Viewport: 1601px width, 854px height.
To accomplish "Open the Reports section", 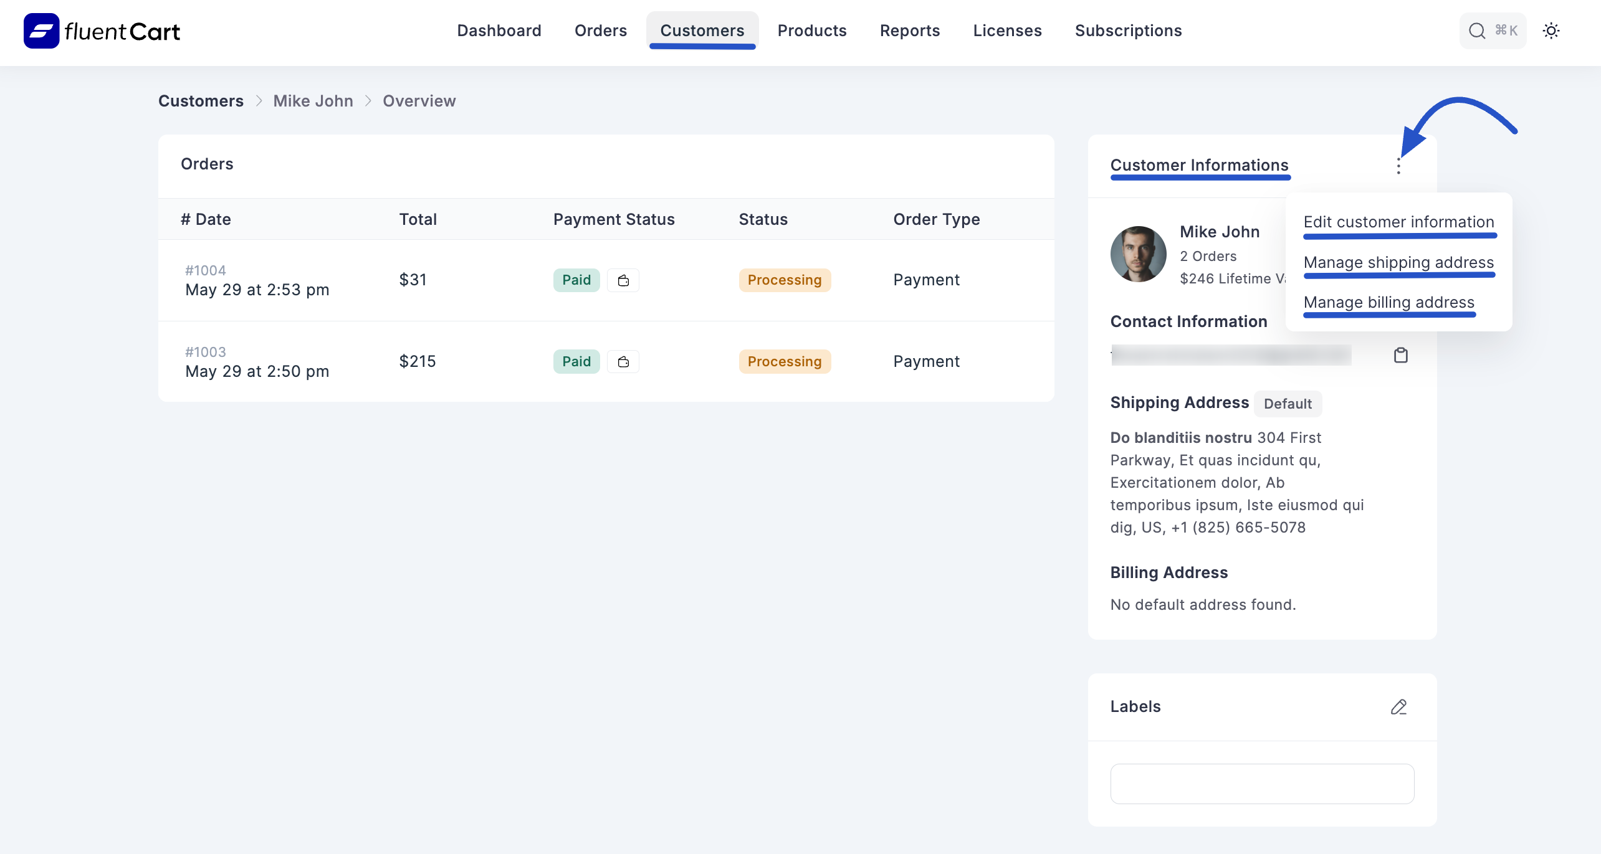I will coord(909,31).
